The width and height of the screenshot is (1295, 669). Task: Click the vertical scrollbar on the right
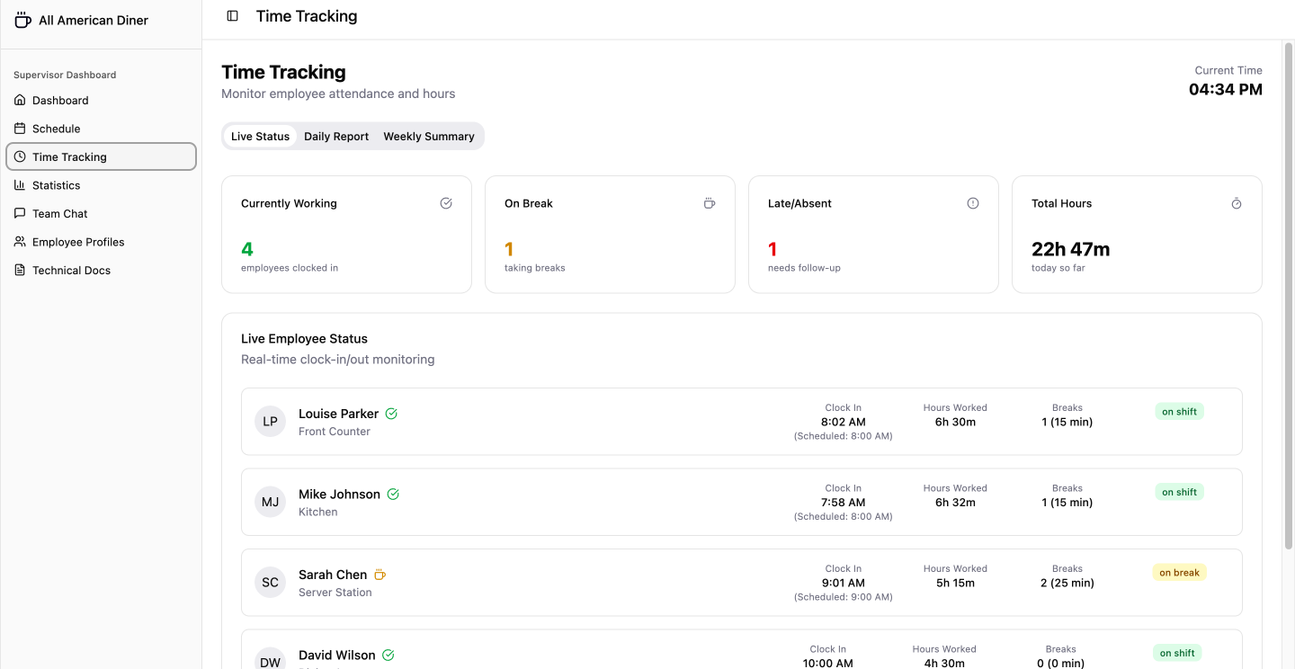point(1288,270)
